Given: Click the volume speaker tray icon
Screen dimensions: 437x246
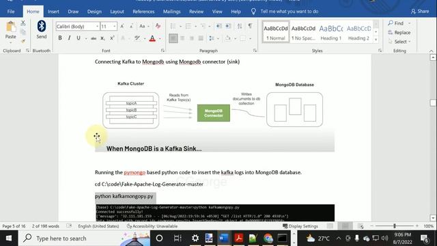Looking at the screenshot, I should pos(385,238).
